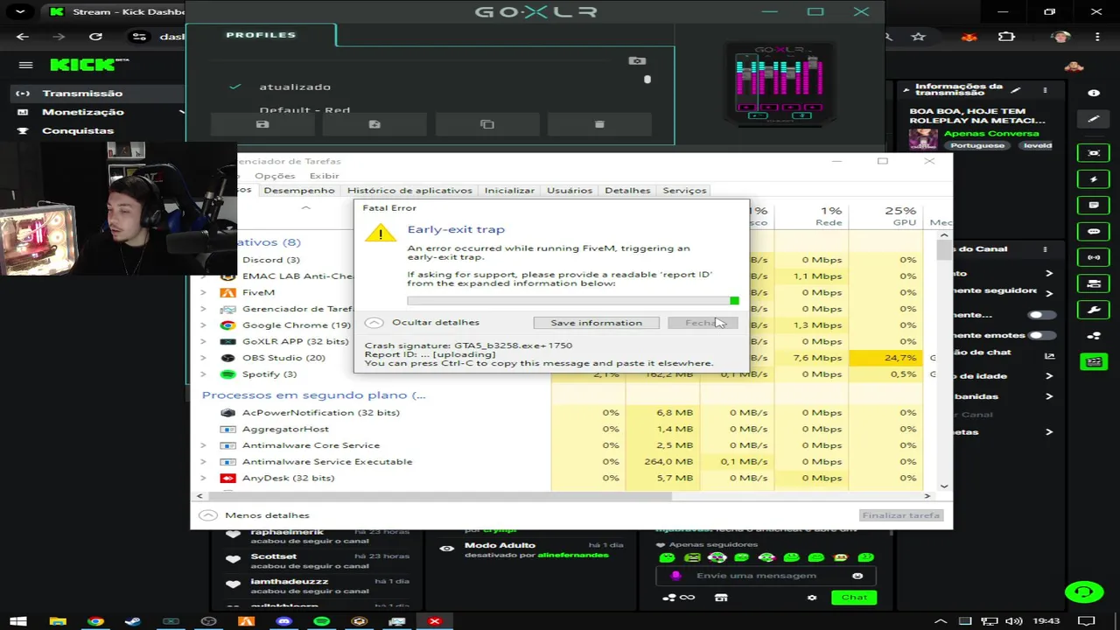Collapse details with Ocultar detalhes chevron

click(x=374, y=323)
